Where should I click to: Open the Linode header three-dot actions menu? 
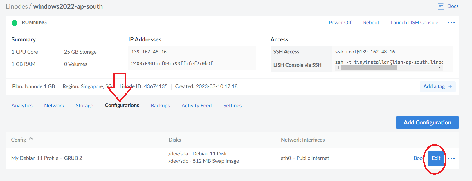tap(451, 23)
